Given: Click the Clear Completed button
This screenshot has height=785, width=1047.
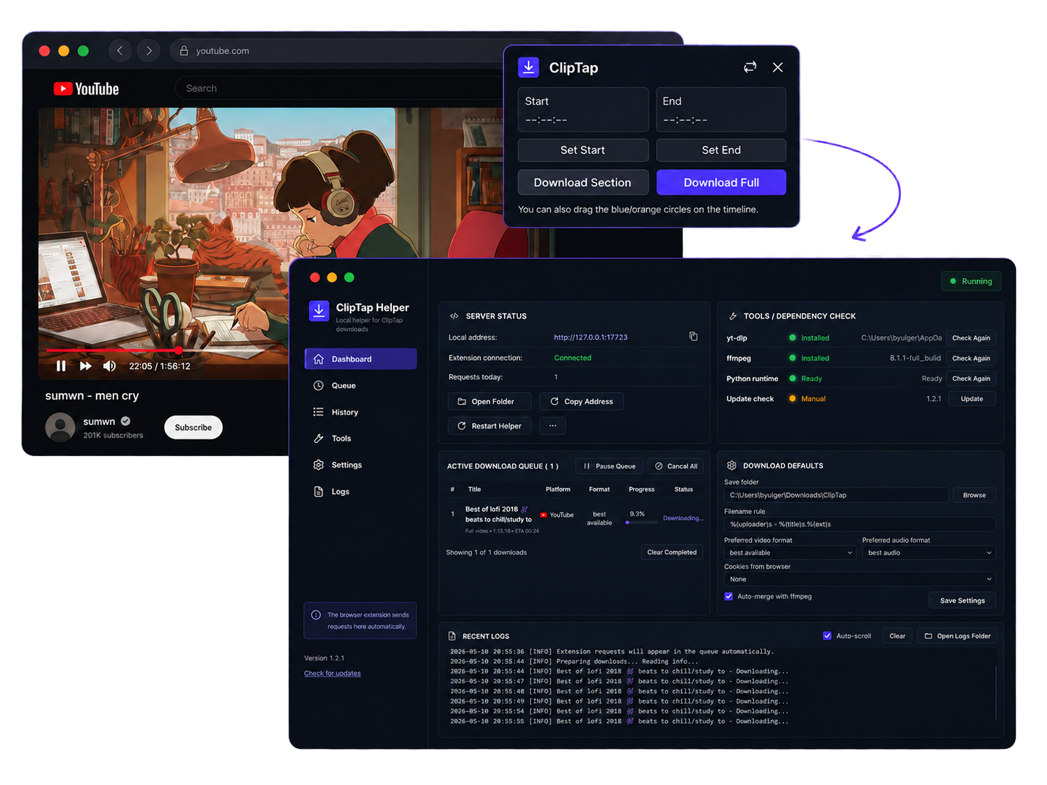Looking at the screenshot, I should tap(672, 552).
